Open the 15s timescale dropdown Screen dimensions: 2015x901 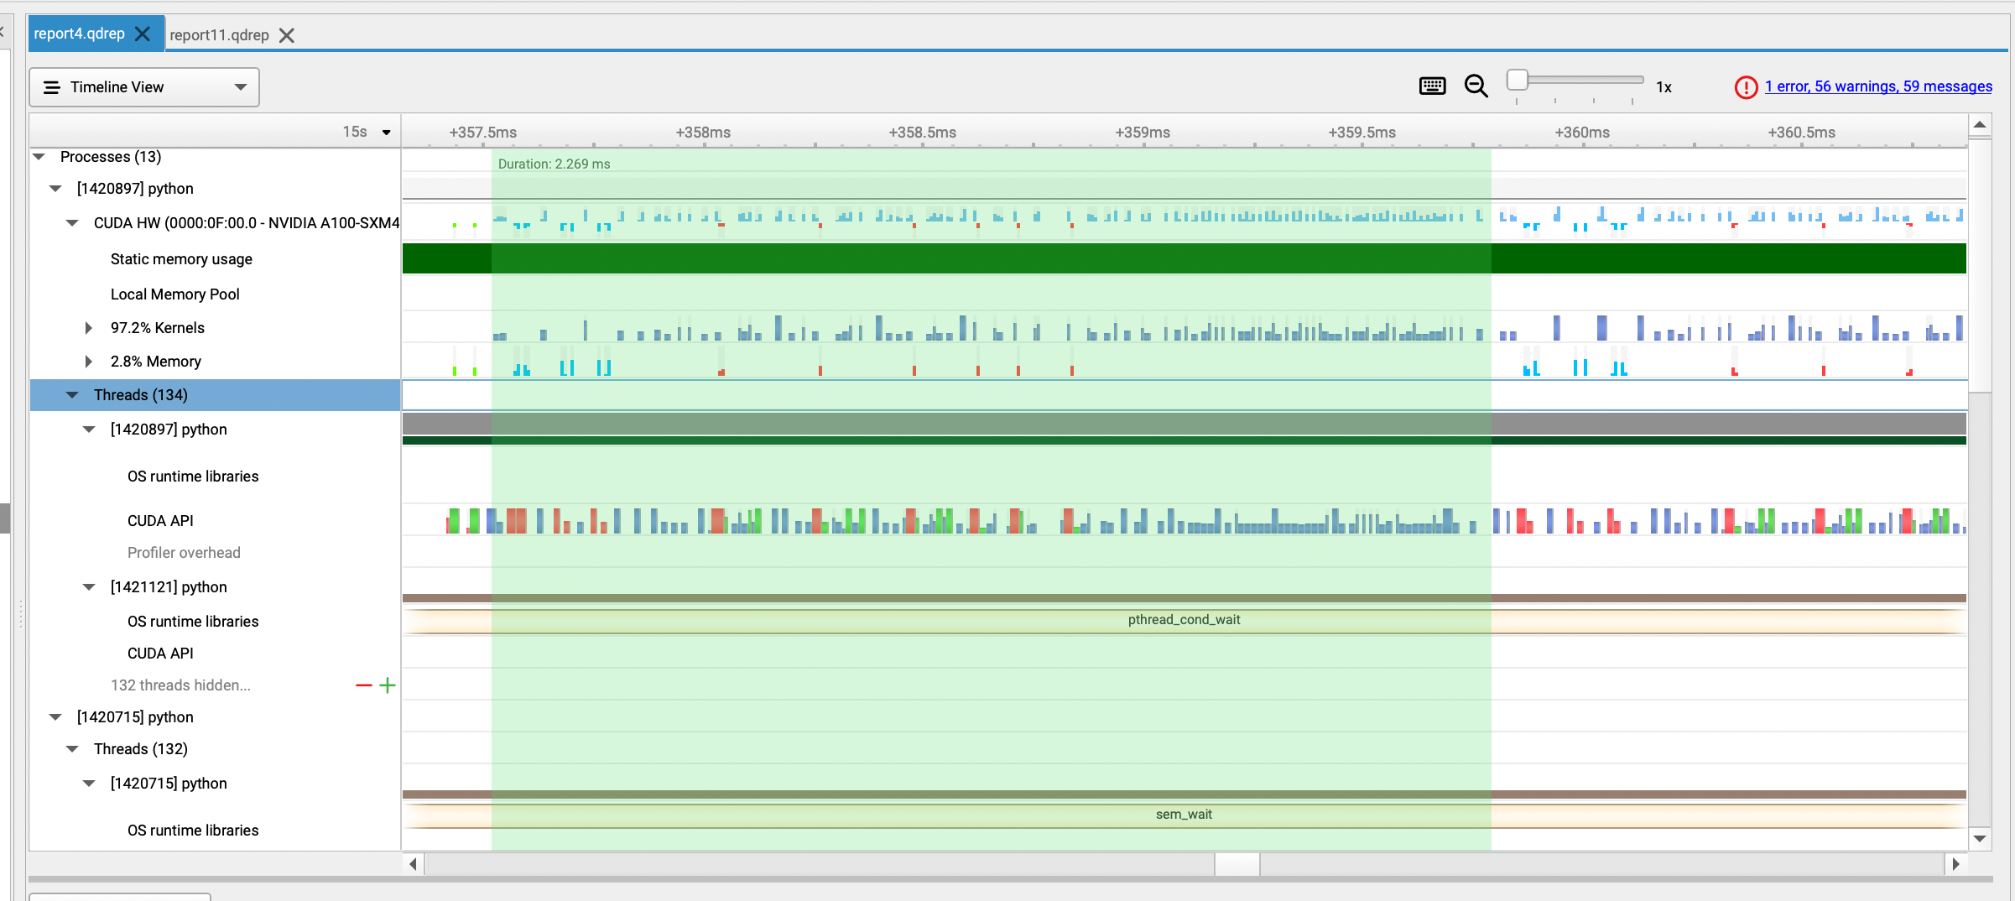[x=386, y=132]
